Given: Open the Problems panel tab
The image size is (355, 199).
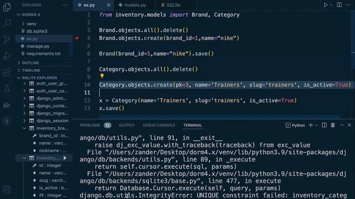Looking at the screenshot, I should (x=90, y=125).
